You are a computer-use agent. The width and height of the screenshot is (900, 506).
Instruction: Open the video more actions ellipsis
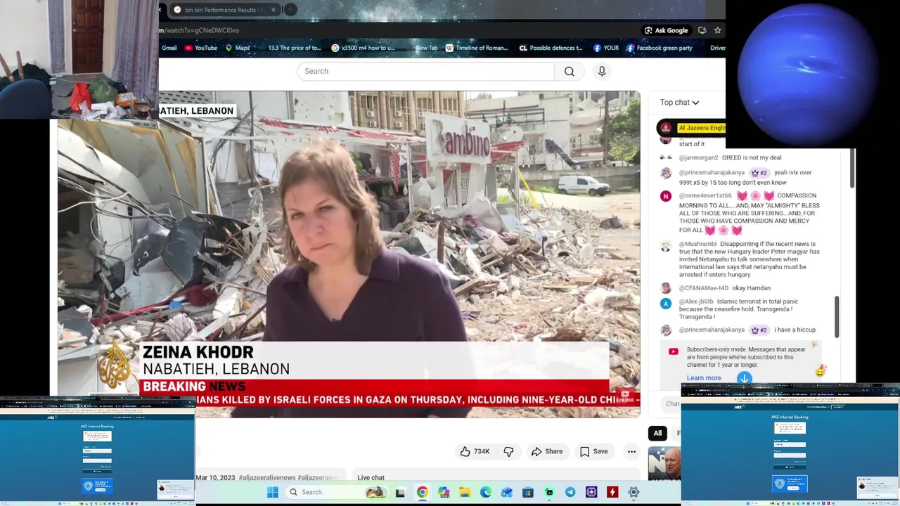click(x=631, y=451)
